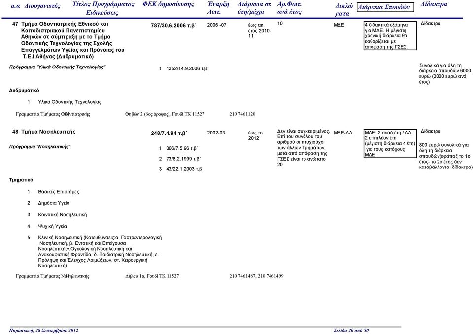Click specialization 1 'Υλικά Οδοντικής Τεχνολογίας'
This screenshot has width=473, height=334.
(x=69, y=102)
